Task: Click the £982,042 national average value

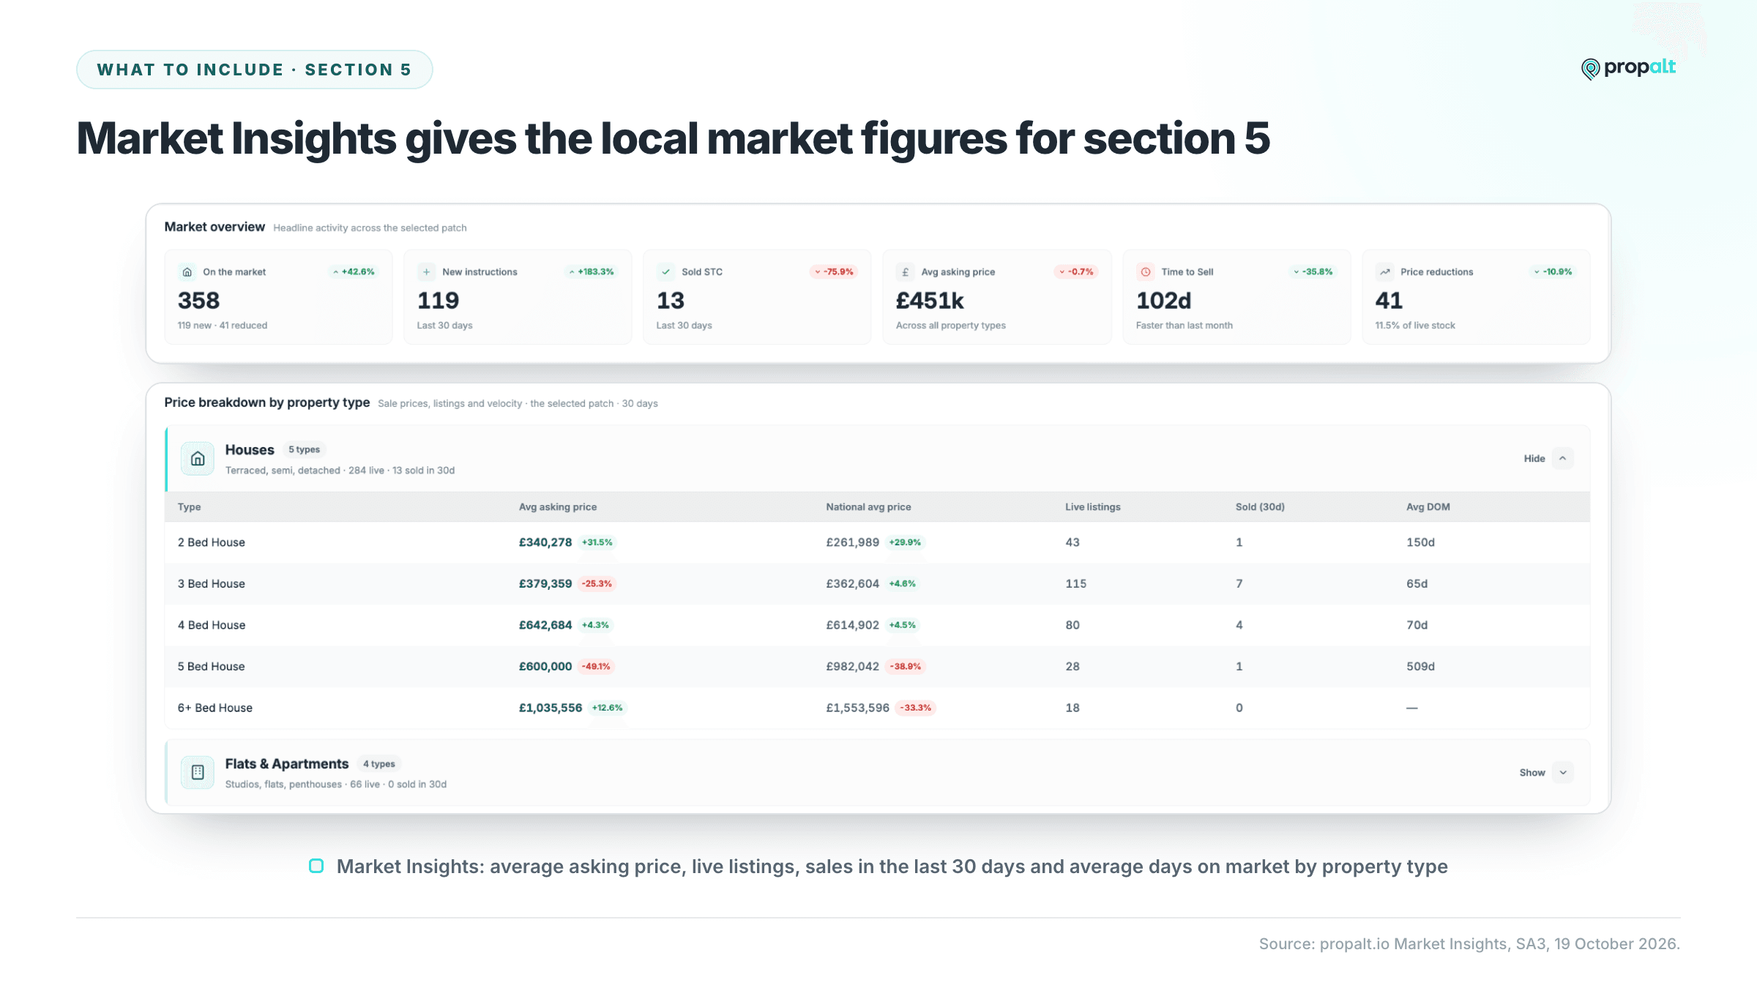Action: [852, 666]
